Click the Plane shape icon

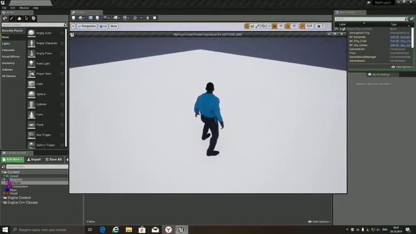(31, 125)
